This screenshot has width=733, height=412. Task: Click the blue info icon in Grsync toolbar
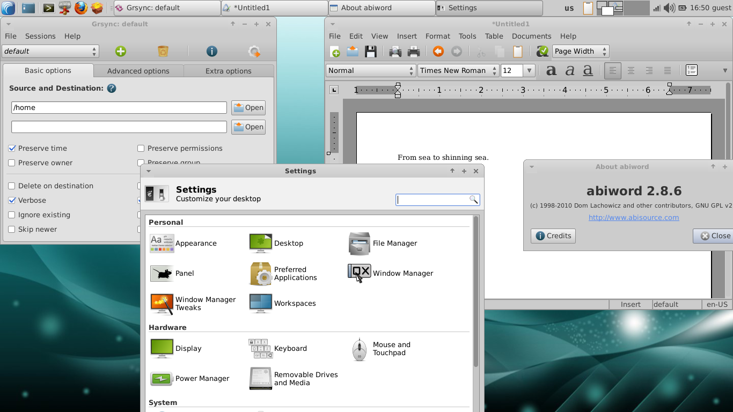212,51
